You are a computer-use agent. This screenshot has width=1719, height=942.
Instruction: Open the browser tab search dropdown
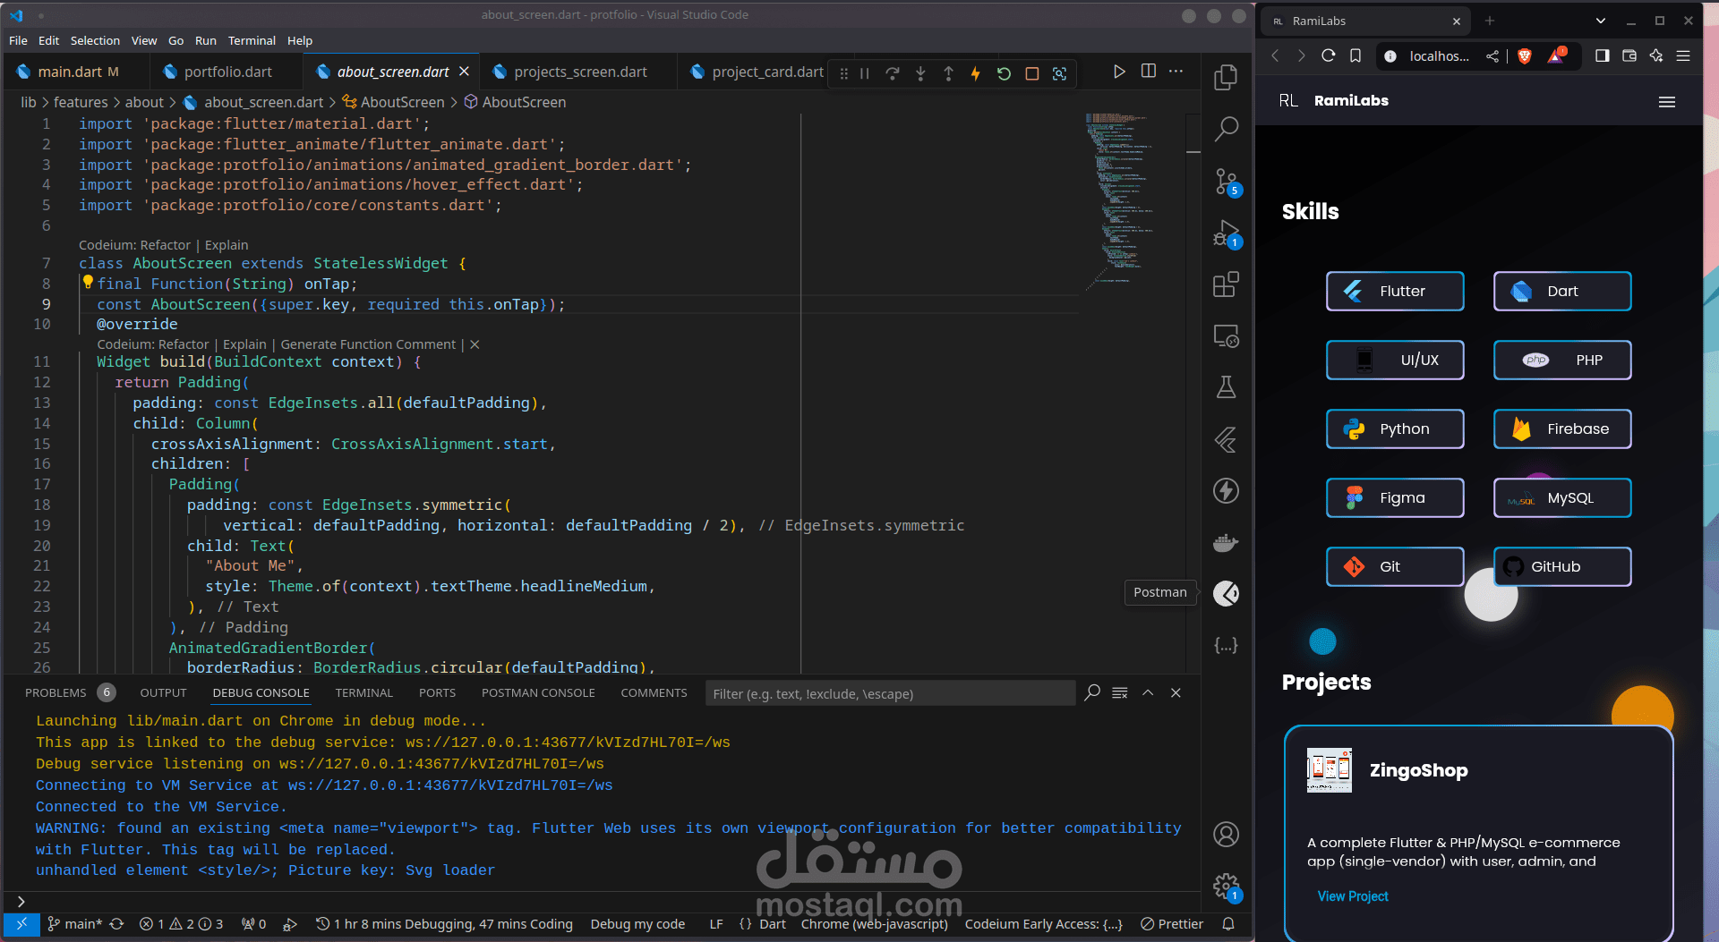1601,21
